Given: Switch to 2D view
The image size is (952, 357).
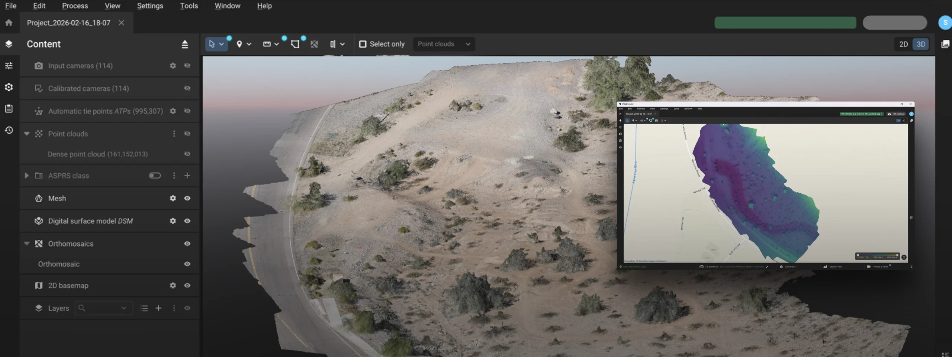Looking at the screenshot, I should coord(903,44).
